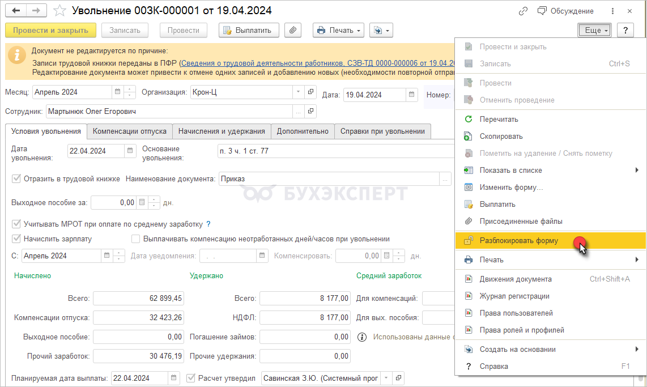Switch to the Компенсации отпуска tab
This screenshot has width=647, height=387.
pyautogui.click(x=129, y=131)
